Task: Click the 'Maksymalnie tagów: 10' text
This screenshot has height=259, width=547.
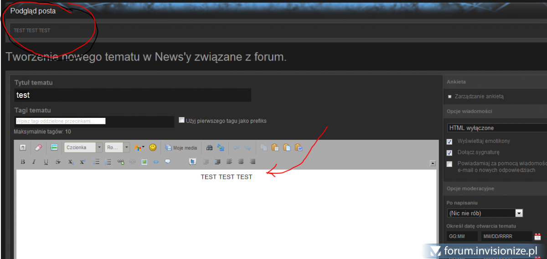Action: pos(42,132)
